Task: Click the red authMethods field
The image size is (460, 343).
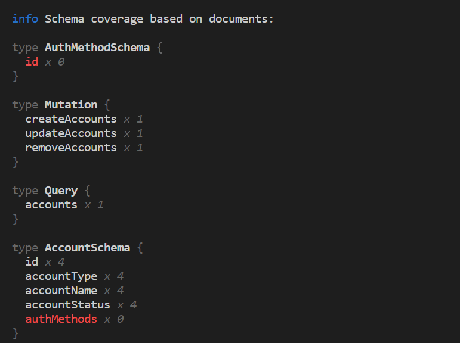Action: coord(61,319)
